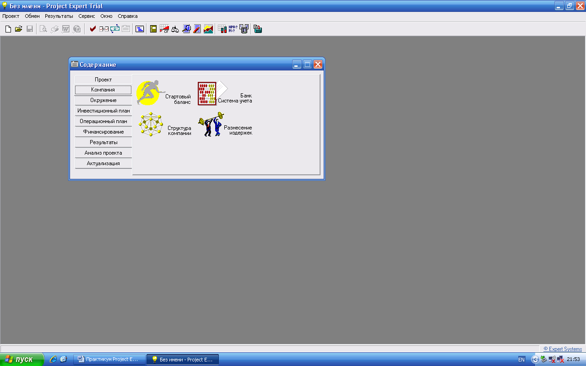Click the second quick launch icon
This screenshot has height=366, width=586.
[x=63, y=359]
